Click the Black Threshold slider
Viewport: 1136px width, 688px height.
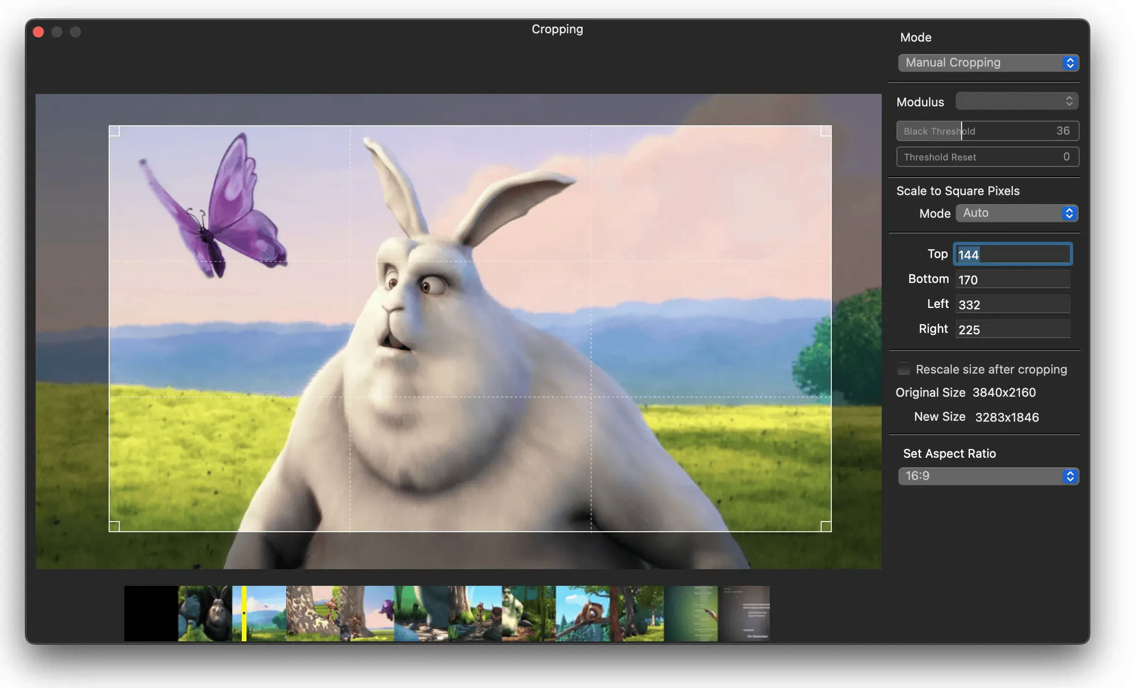[987, 131]
